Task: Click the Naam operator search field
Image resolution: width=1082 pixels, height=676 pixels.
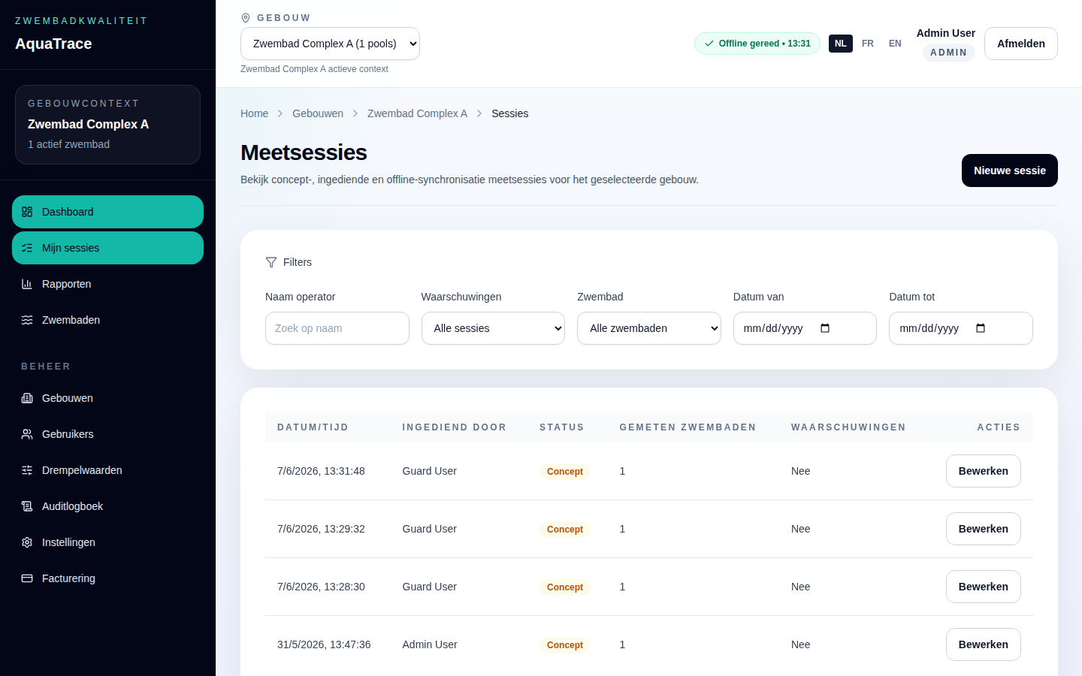Action: [337, 328]
